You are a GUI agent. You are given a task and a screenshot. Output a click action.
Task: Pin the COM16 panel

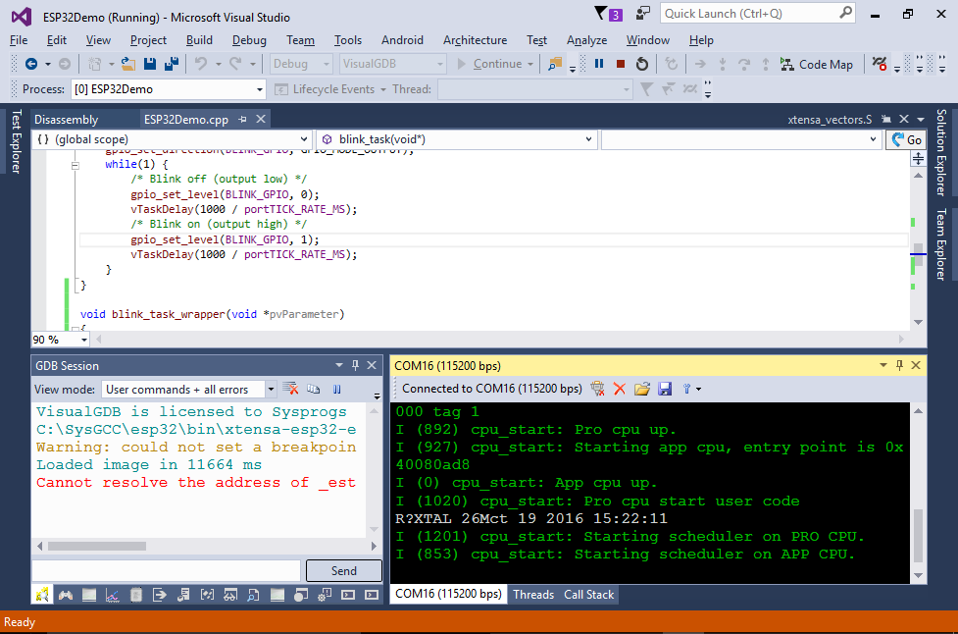tap(899, 365)
